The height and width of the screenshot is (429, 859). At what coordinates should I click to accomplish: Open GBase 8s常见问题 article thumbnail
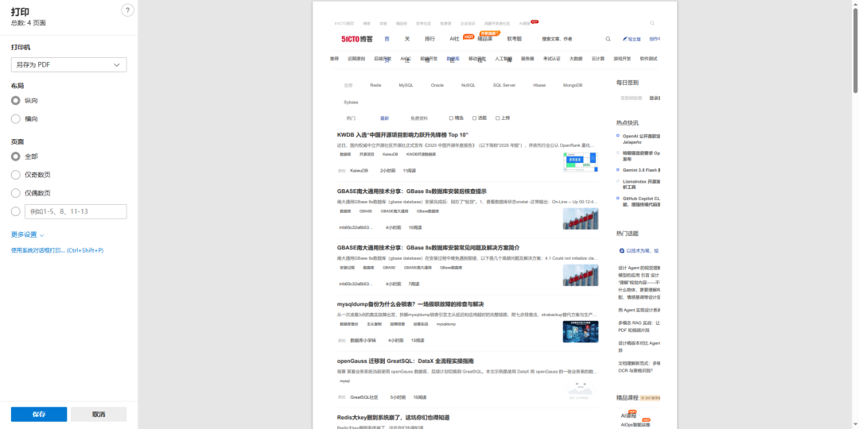coord(580,275)
